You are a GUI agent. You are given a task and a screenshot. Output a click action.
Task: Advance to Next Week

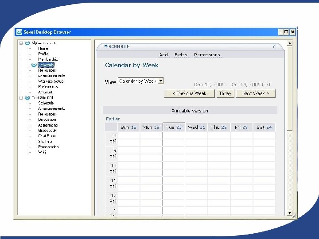(256, 93)
